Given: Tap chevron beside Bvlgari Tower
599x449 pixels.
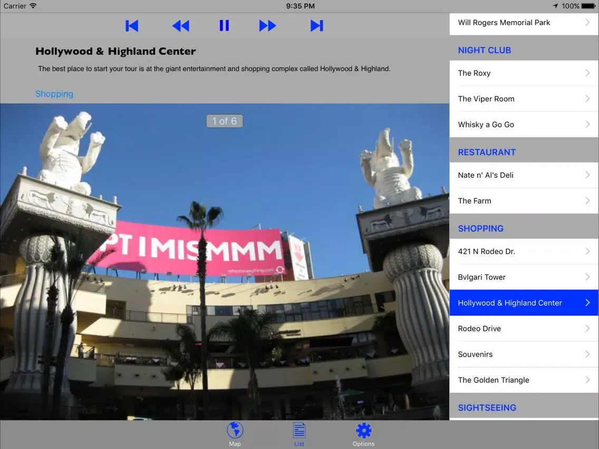Looking at the screenshot, I should (587, 277).
